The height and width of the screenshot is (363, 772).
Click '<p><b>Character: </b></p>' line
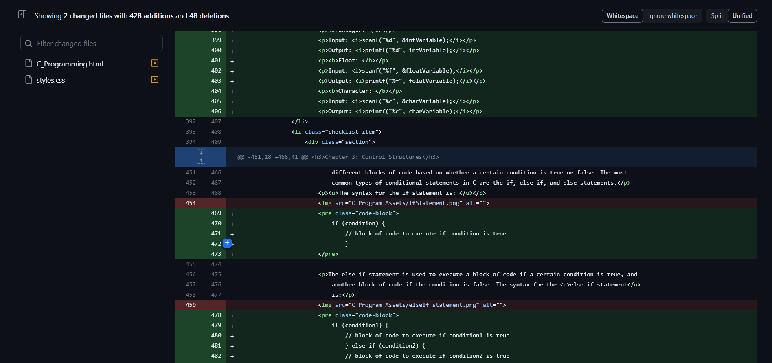click(360, 91)
